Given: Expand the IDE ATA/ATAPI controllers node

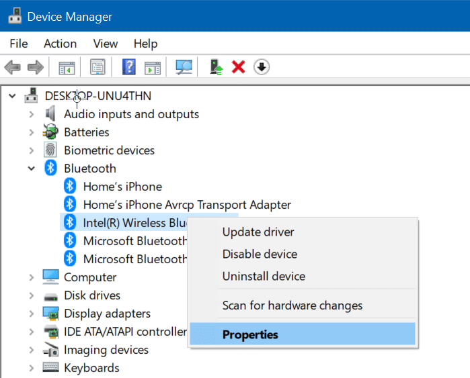Looking at the screenshot, I should [x=32, y=332].
